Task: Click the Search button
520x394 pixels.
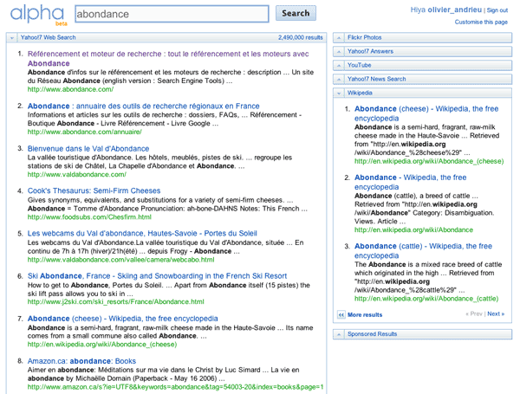Action: 296,13
